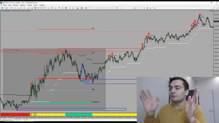Viewport: 219px width, 123px height.
Task: Click the price scale axis
Action: tap(216, 43)
